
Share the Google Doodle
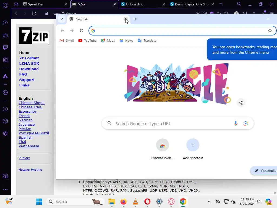click(240, 103)
